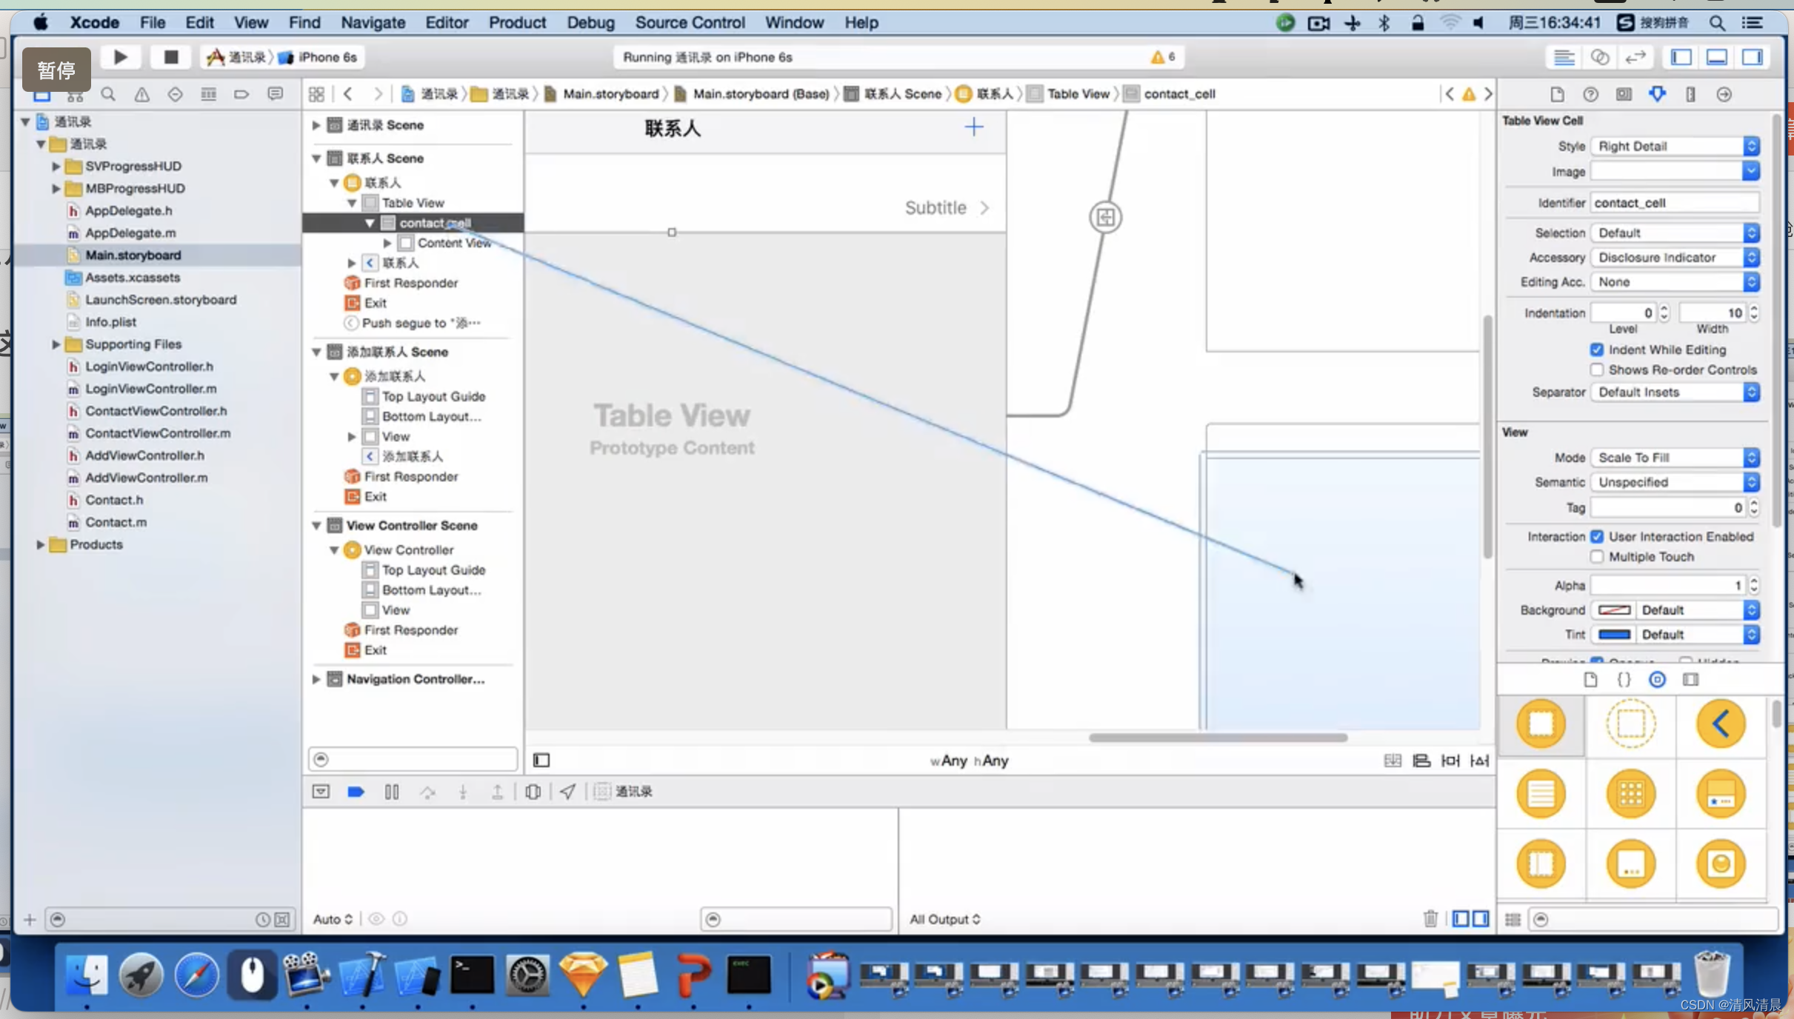The height and width of the screenshot is (1019, 1794).
Task: Open the Align constraints tool
Action: point(1421,761)
